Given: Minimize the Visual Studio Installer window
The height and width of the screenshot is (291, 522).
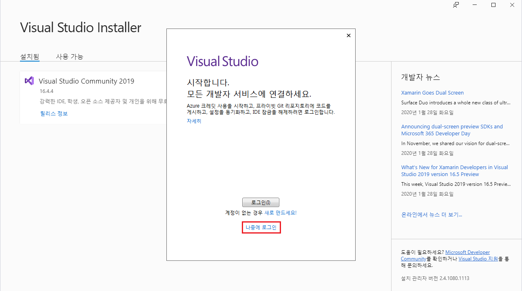Looking at the screenshot, I should (x=475, y=5).
